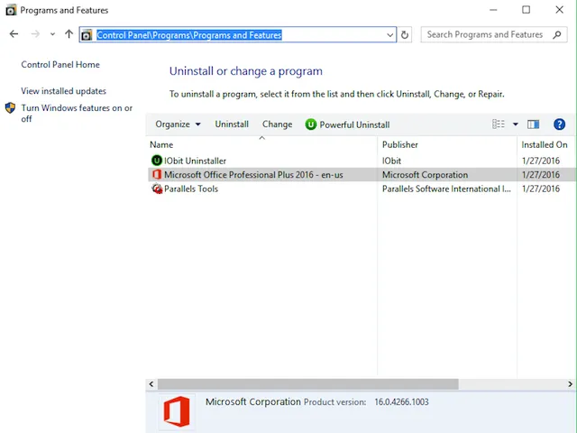Image resolution: width=577 pixels, height=433 pixels.
Task: Expand the recent locations chevron
Action: pyautogui.click(x=52, y=35)
